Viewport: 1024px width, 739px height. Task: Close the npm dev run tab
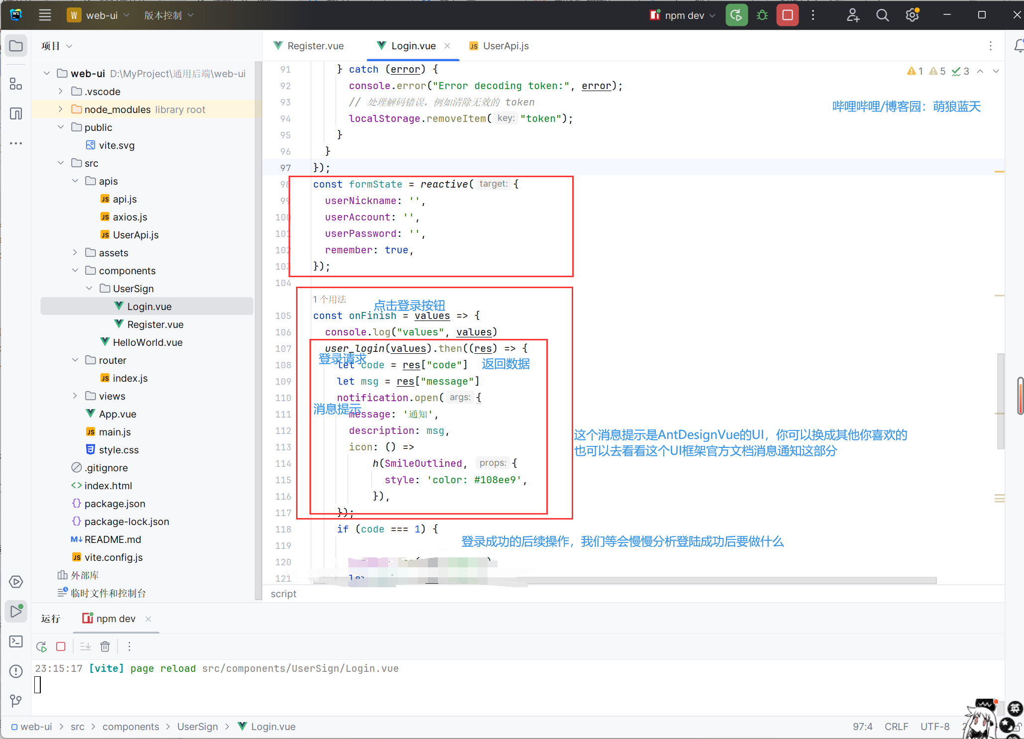pos(148,619)
